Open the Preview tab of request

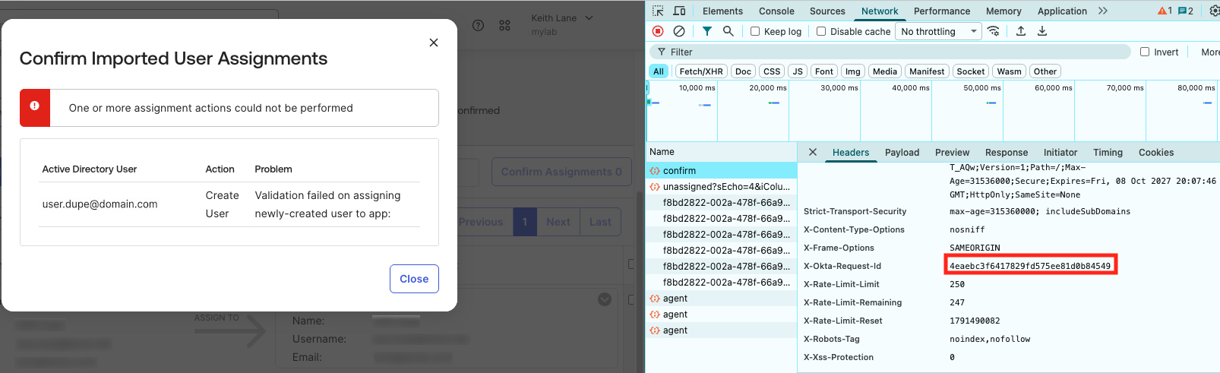[952, 153]
